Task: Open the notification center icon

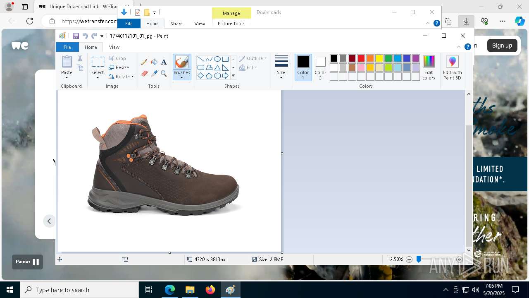Action: coord(515,290)
